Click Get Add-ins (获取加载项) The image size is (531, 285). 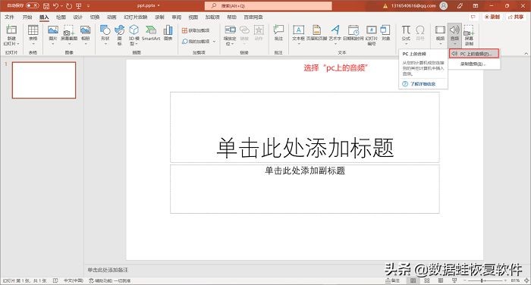tap(196, 30)
